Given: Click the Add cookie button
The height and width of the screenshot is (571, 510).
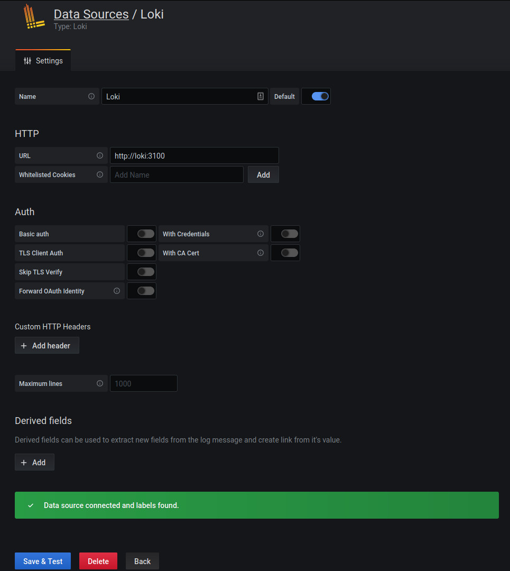Looking at the screenshot, I should point(263,174).
